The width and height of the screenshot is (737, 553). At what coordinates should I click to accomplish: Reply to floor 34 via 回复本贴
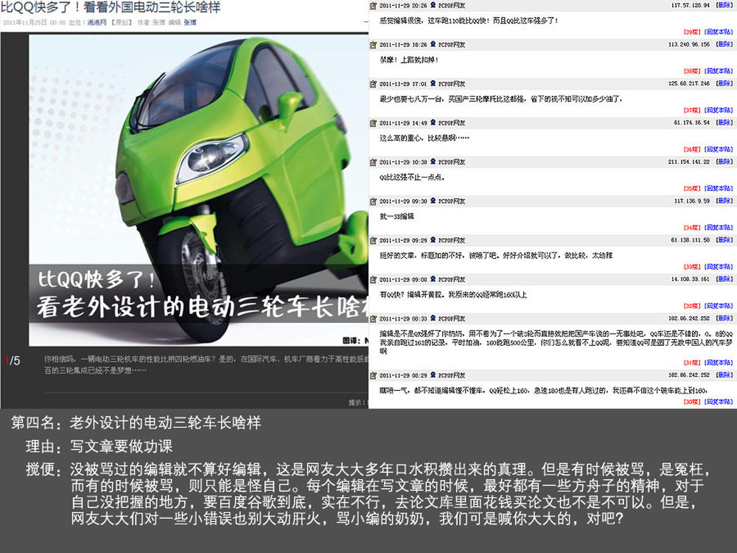pos(719,228)
